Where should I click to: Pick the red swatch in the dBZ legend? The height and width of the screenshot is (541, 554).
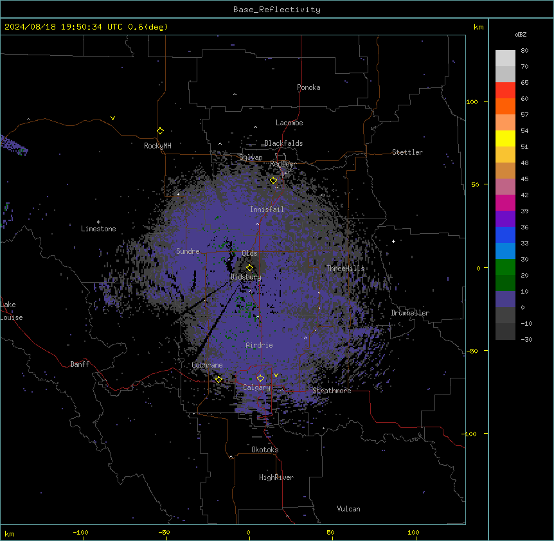coord(505,91)
